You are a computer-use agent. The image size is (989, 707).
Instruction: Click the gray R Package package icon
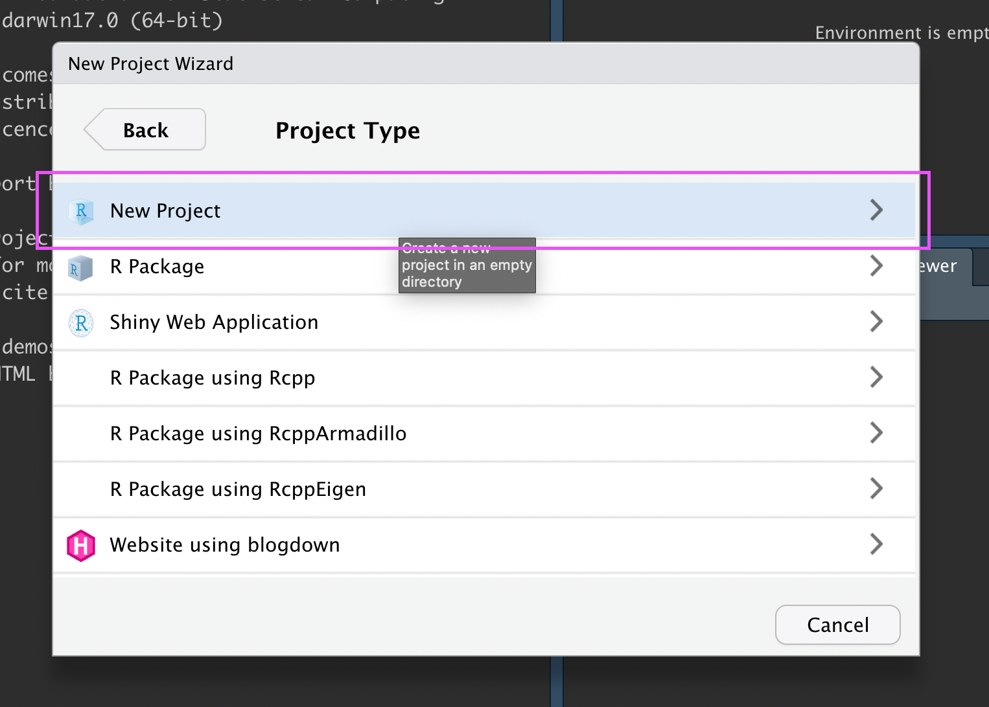coord(80,266)
